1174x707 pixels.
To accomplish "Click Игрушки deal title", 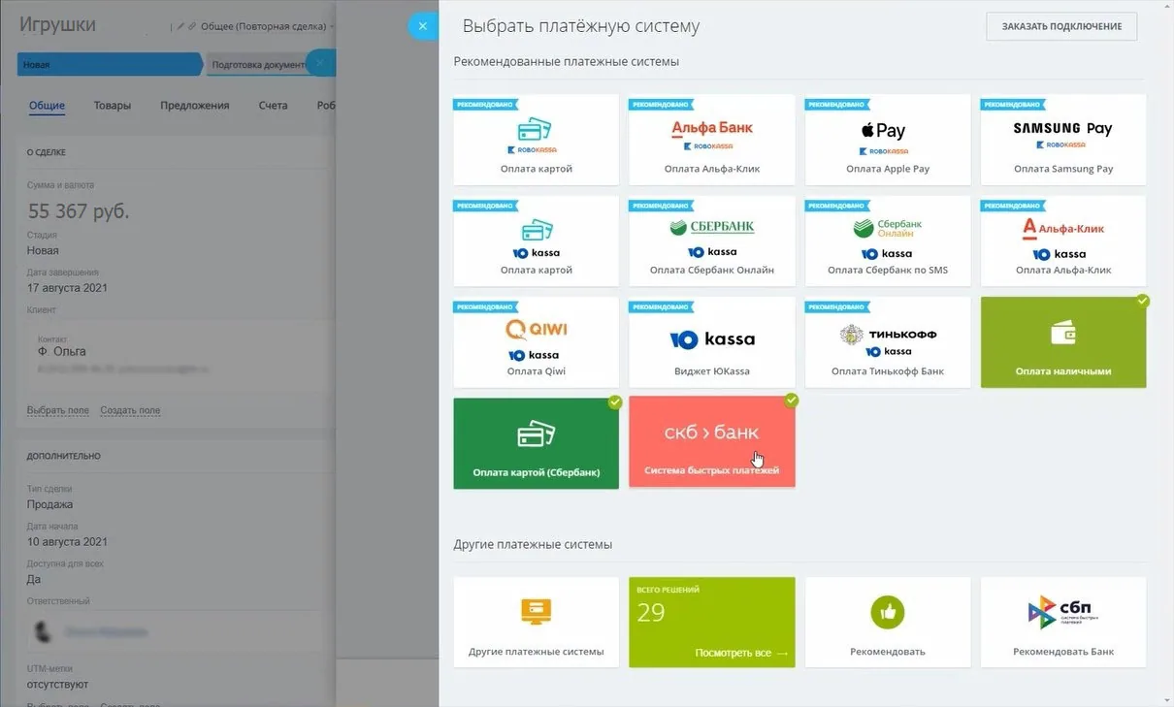I will pyautogui.click(x=57, y=25).
